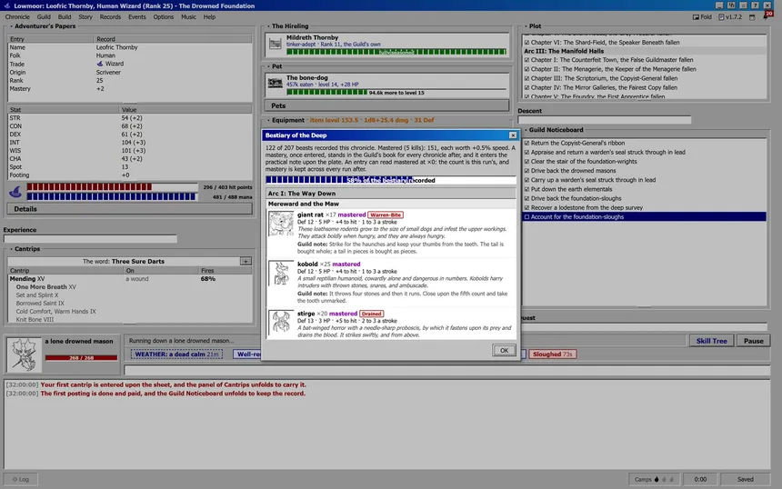The image size is (782, 489).
Task: Open the Guild menu
Action: (x=44, y=17)
